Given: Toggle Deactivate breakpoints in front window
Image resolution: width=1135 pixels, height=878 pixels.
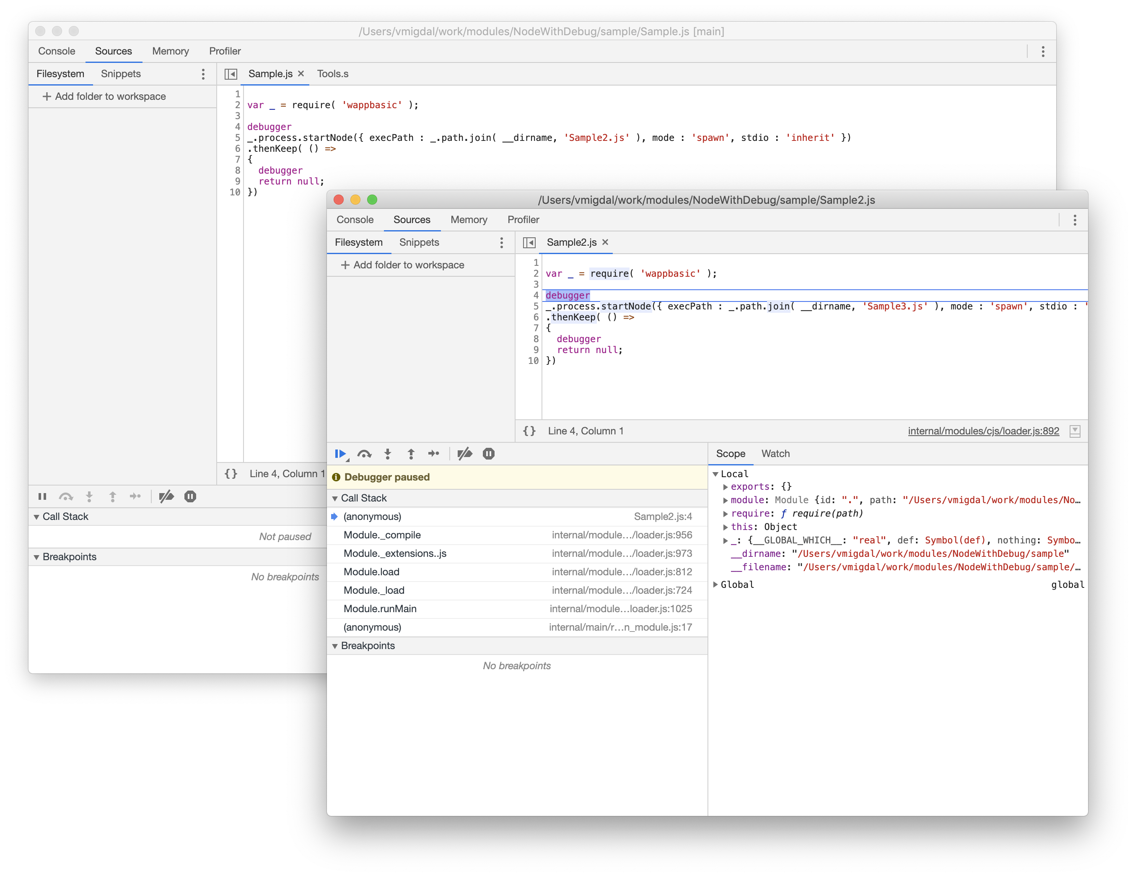Looking at the screenshot, I should pos(464,454).
